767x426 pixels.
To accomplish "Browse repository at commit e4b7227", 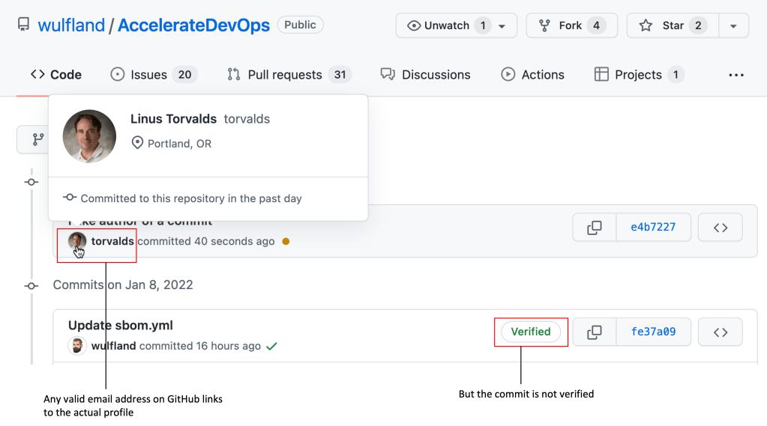I will (720, 227).
